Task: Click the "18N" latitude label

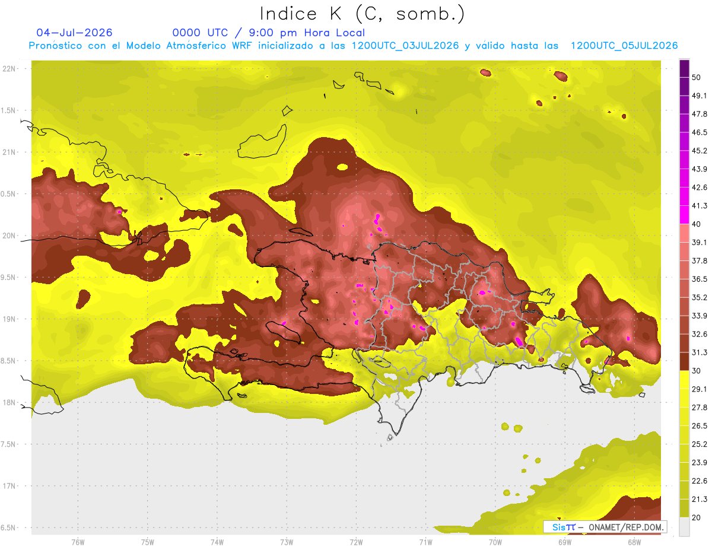Action: click(9, 402)
